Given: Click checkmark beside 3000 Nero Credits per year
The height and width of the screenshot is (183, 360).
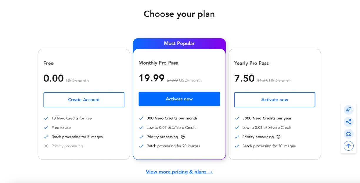Looking at the screenshot, I should tap(237, 118).
